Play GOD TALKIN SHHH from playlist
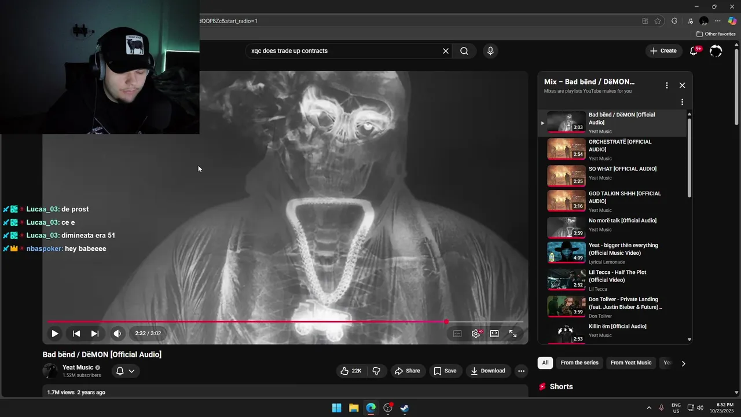Screen dimensions: 741x417 coord(612,202)
